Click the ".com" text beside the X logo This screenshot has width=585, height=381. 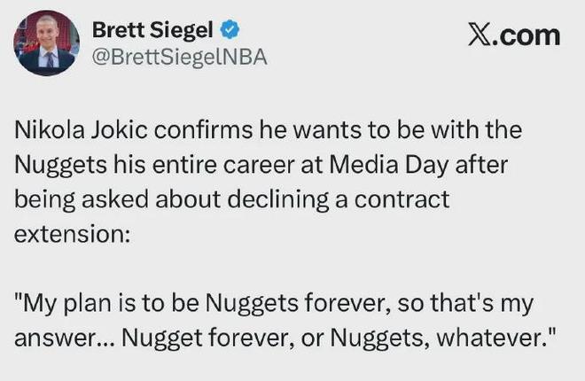(530, 35)
